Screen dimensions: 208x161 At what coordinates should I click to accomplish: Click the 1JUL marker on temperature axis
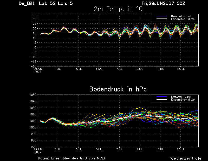(58, 69)
